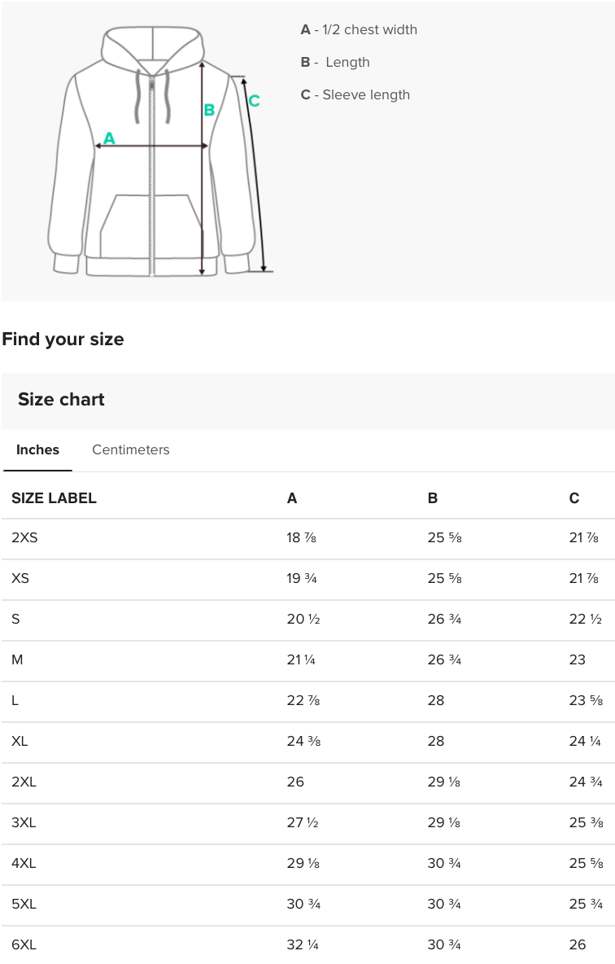Click the 3XL row chest value 27 ½
The width and height of the screenshot is (615, 964).
tap(303, 822)
